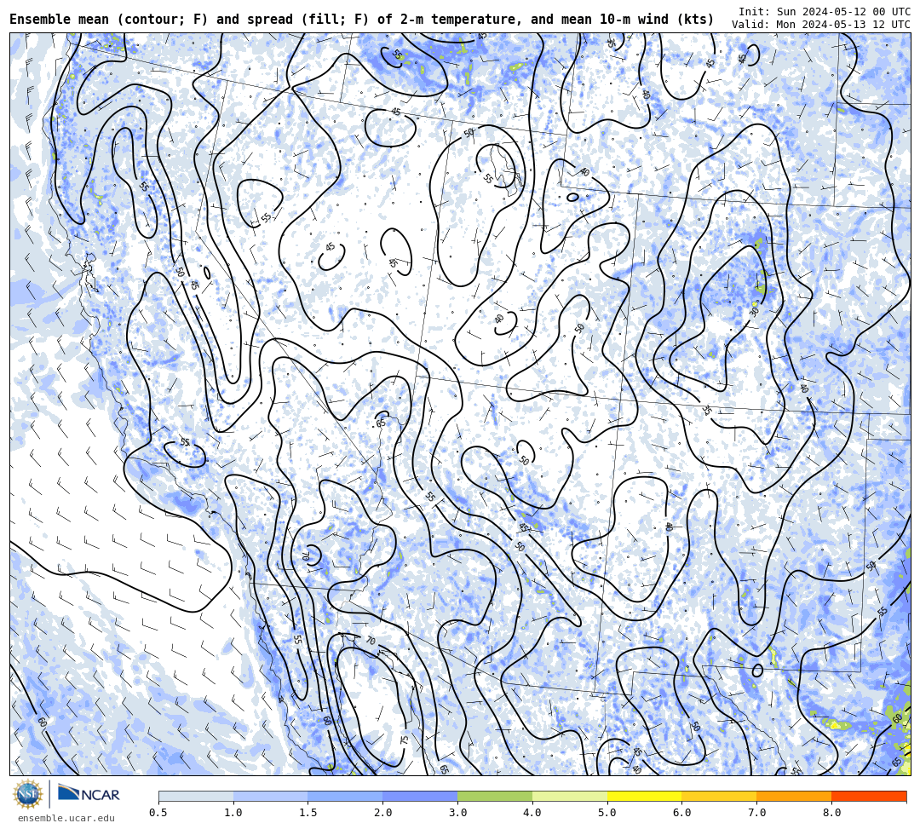
Task: Click the colorbar label 7.0
Action: tap(757, 813)
